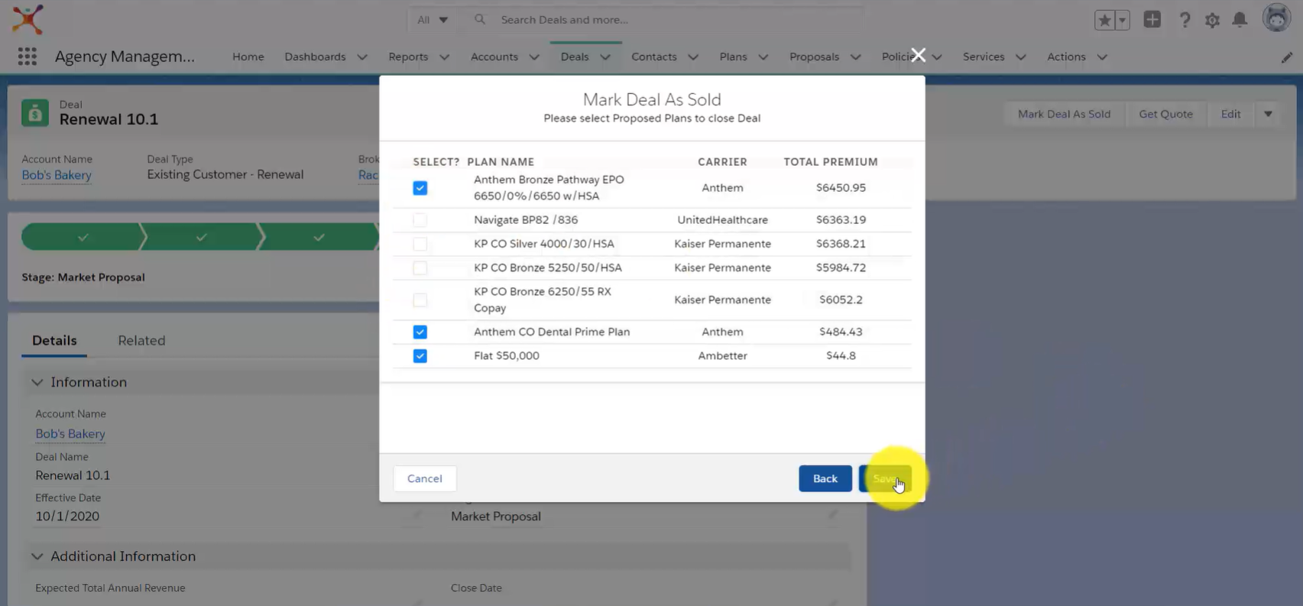Open the user profile avatar
Screen dimensions: 1303x606
(1276, 18)
